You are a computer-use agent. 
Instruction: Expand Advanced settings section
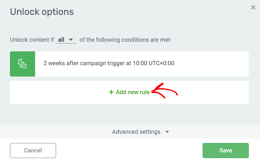141,132
